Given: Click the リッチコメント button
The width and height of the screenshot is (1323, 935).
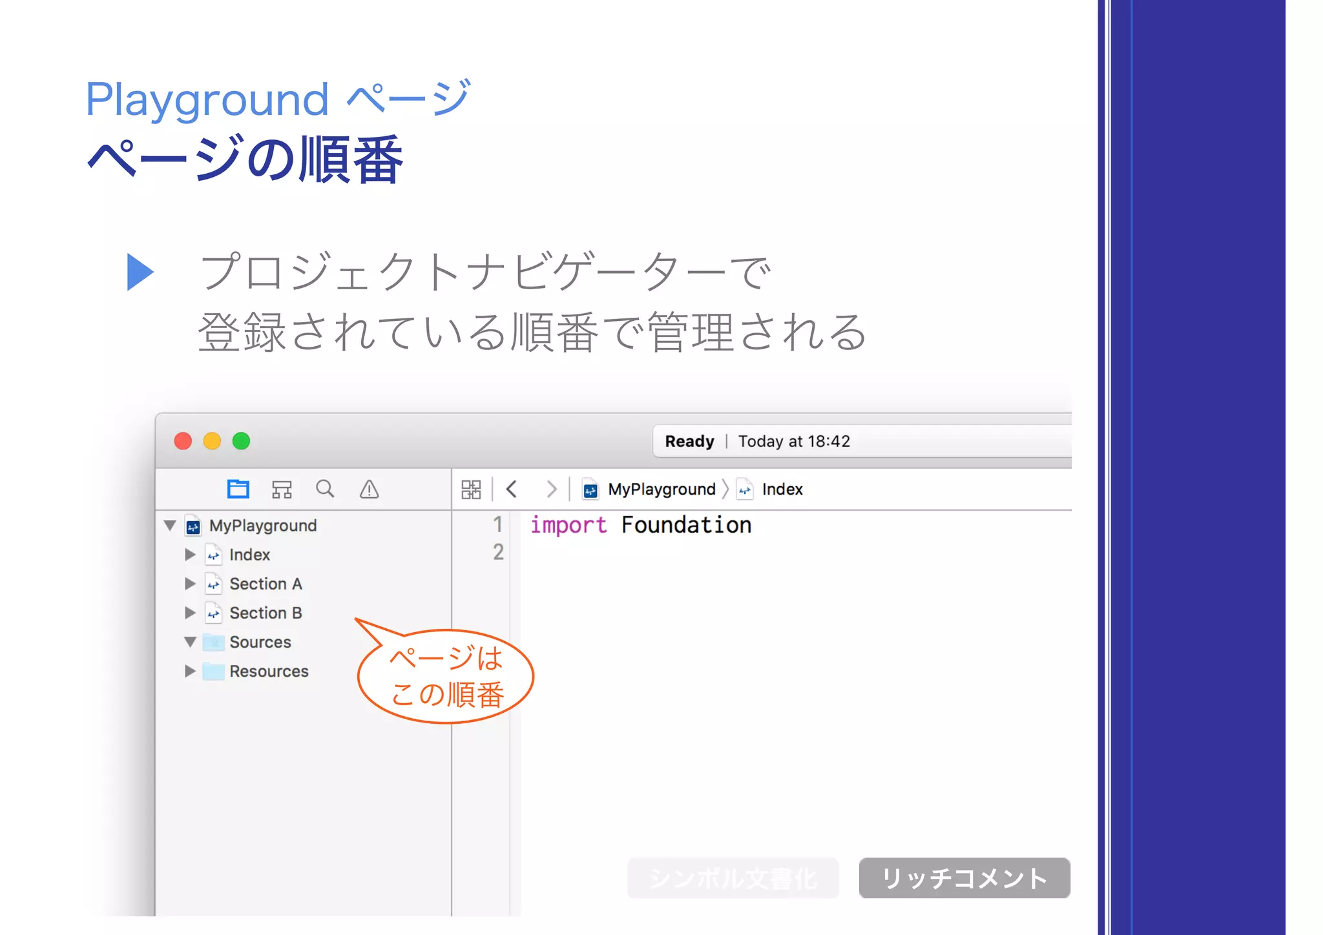Looking at the screenshot, I should (x=964, y=878).
